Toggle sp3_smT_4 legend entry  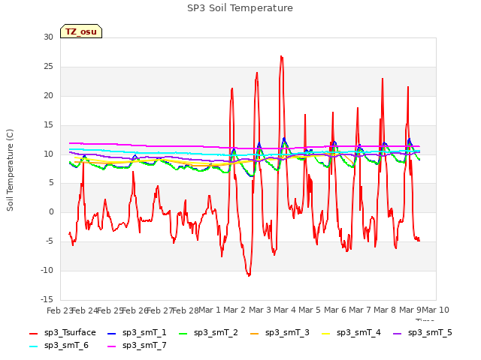pyautogui.click(x=351, y=332)
